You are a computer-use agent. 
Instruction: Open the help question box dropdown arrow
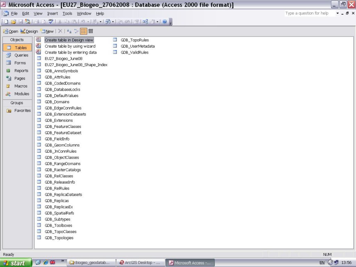tap(337, 14)
